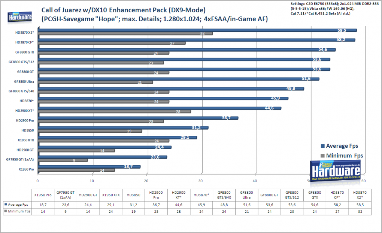Select the 'HD3870 CF*' label on vertical axis
This screenshot has height=233, width=382.
(25, 42)
